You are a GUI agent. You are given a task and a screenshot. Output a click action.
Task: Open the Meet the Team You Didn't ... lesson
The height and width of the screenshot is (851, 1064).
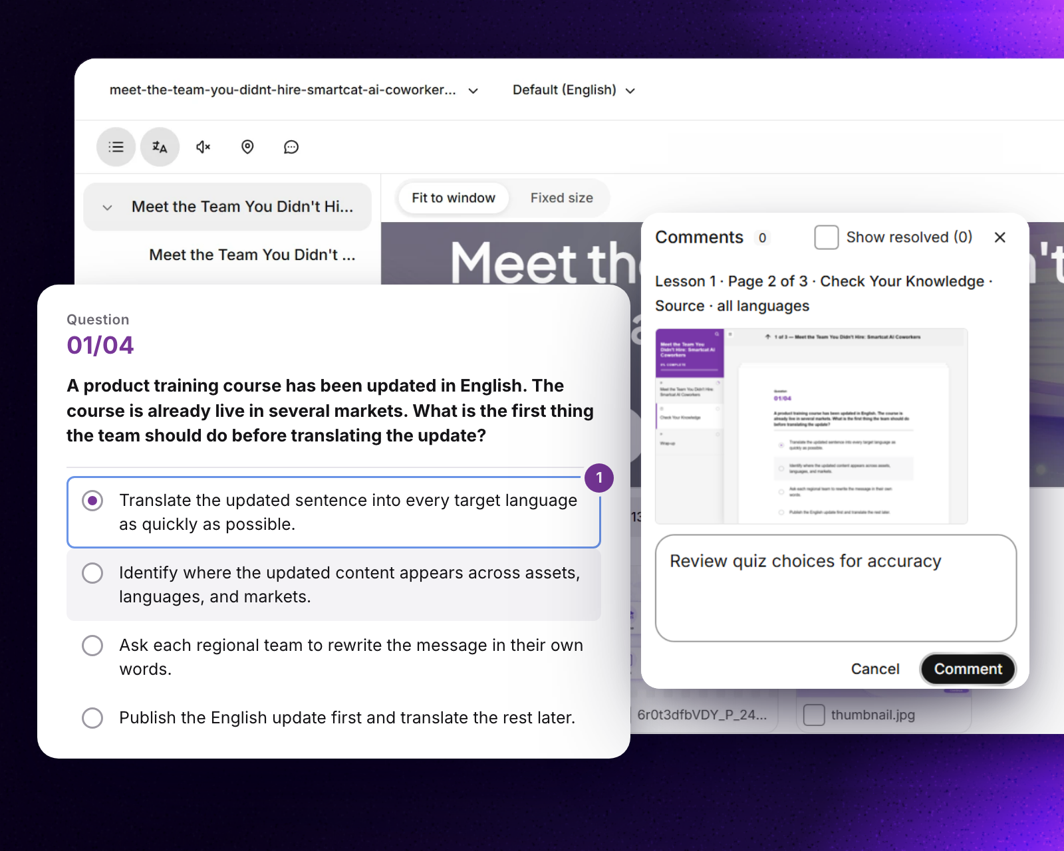click(252, 255)
